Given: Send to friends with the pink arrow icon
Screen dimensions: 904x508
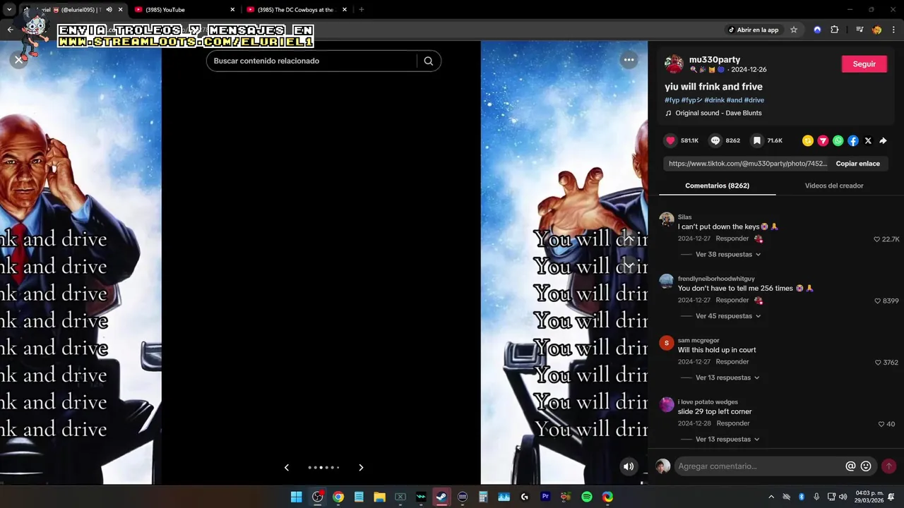Looking at the screenshot, I should pos(823,140).
